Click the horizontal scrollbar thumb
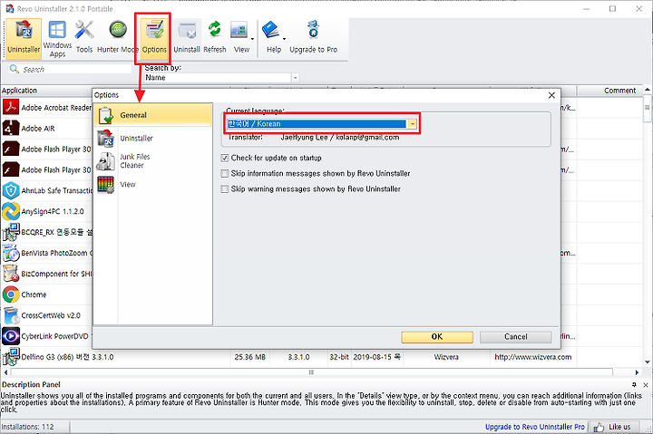This screenshot has width=653, height=434. tap(311, 372)
